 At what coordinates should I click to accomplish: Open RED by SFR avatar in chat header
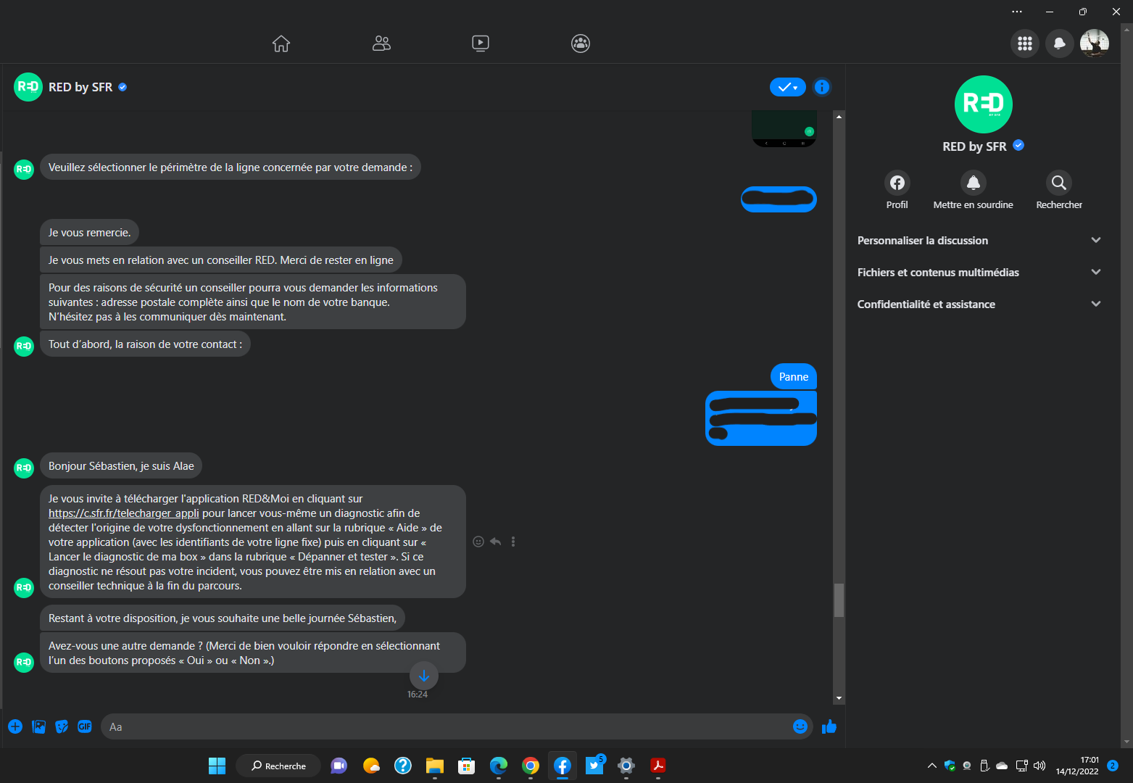point(28,87)
